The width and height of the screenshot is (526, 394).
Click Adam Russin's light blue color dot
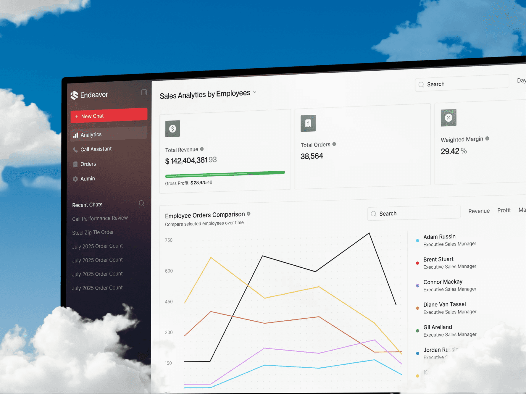click(x=417, y=240)
